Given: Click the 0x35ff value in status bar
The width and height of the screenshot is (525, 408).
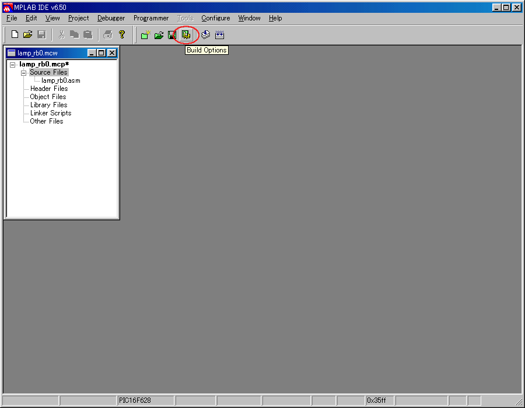Looking at the screenshot, I should (x=379, y=400).
